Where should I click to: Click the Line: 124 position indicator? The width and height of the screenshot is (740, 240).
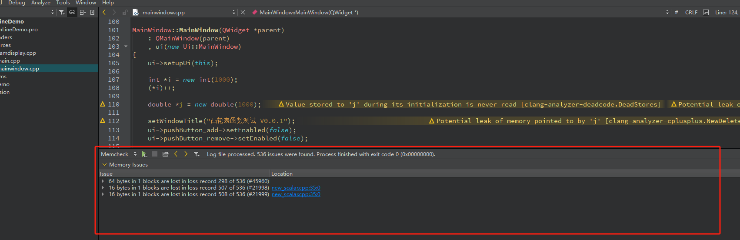(727, 13)
